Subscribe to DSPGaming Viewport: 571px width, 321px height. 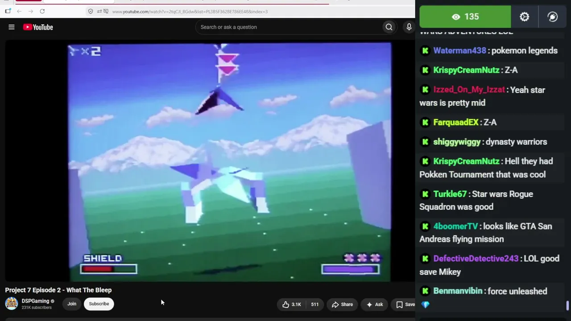point(99,304)
